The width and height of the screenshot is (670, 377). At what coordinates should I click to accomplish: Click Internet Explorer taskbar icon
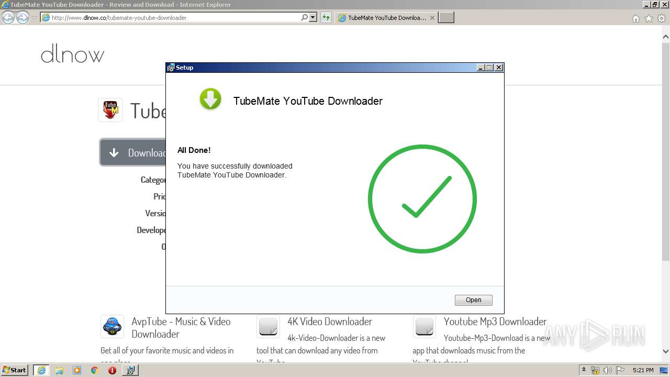41,370
